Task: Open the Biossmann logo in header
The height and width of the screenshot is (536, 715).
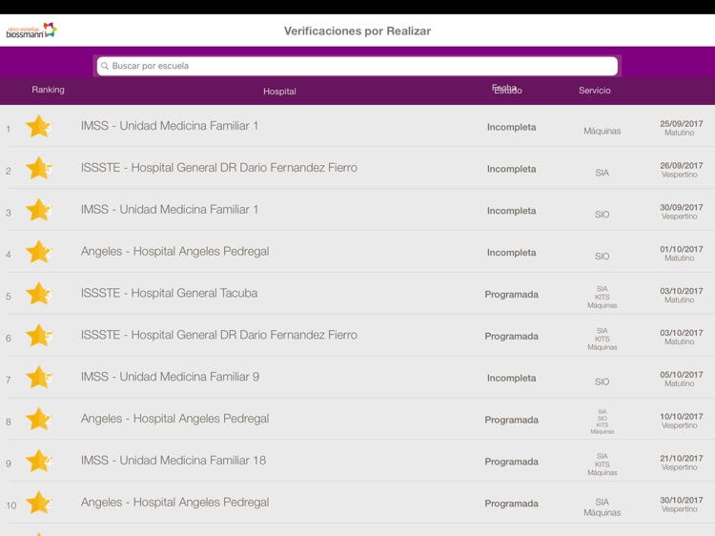Action: point(31,31)
